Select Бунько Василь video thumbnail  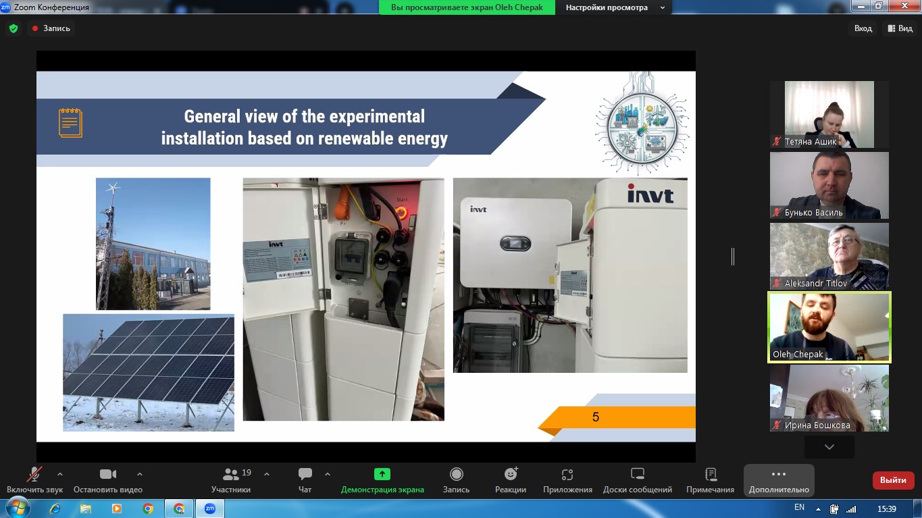pyautogui.click(x=829, y=185)
